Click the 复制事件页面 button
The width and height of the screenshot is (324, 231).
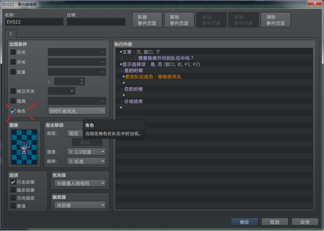tap(179, 20)
